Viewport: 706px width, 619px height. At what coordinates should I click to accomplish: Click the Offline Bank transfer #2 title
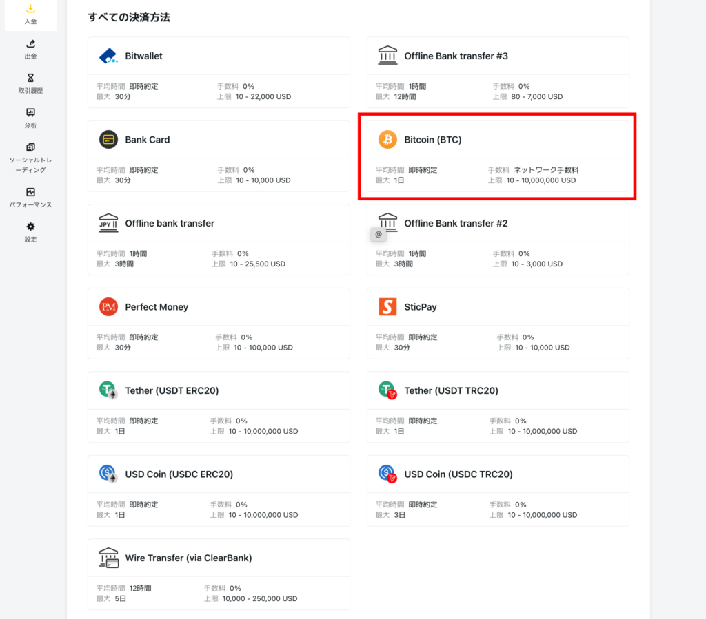pyautogui.click(x=456, y=223)
